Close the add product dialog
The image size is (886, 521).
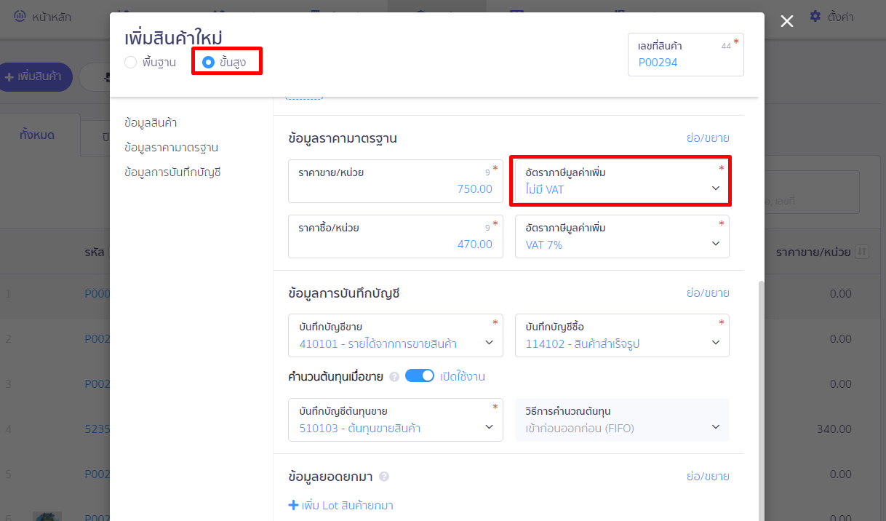pos(786,21)
